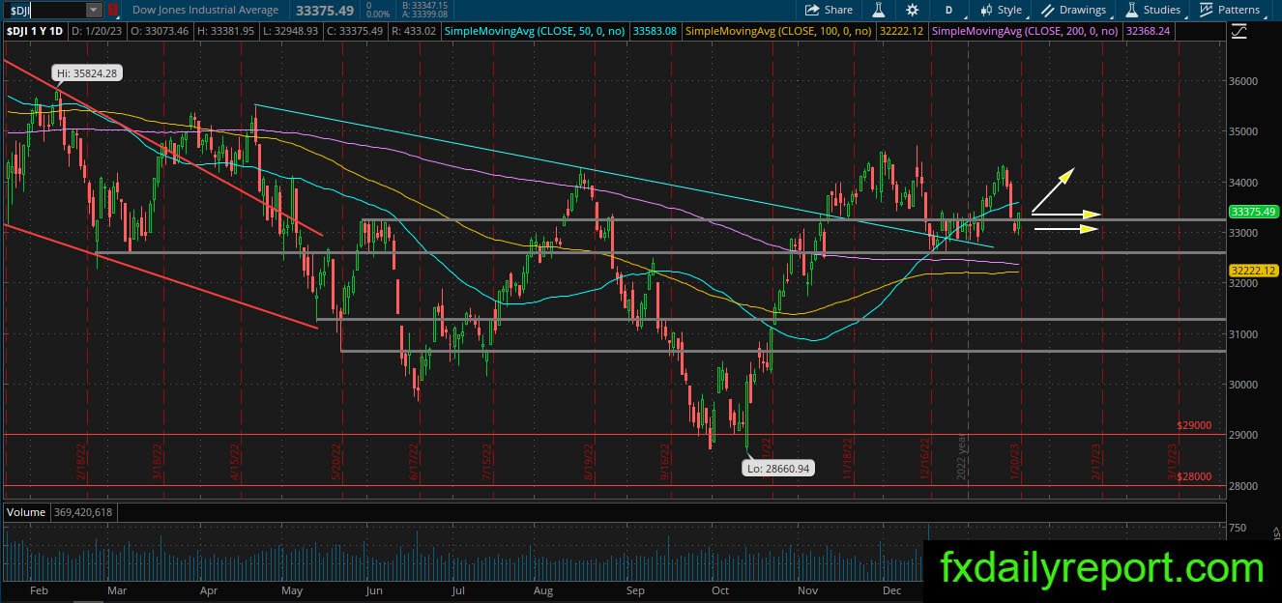Click the 'B: 33347.15' bid quote
1282x603 pixels.
point(425,5)
